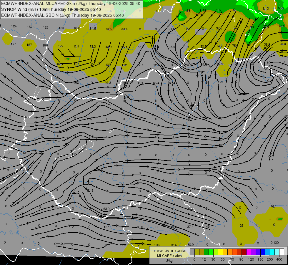Click the map value '5.27'
This screenshot has height=265, width=288.
[x=281, y=8]
